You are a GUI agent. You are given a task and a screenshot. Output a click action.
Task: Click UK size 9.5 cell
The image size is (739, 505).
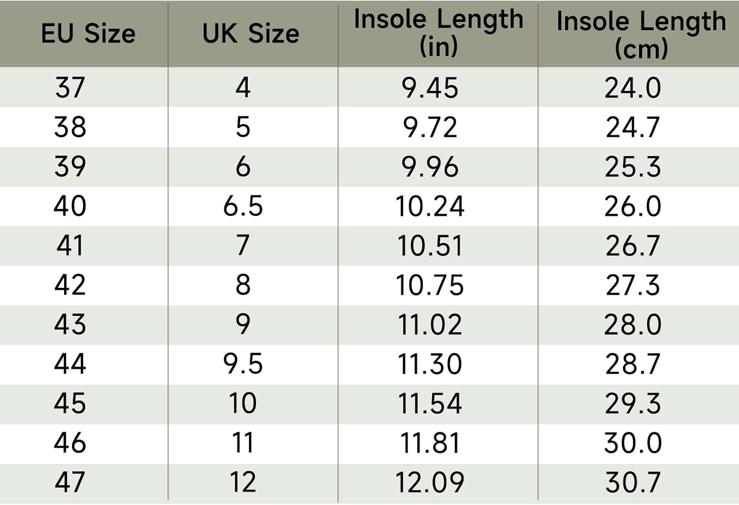243,364
